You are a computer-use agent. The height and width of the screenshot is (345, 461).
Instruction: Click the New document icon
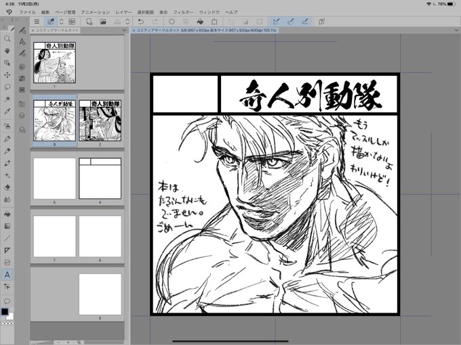[89, 22]
